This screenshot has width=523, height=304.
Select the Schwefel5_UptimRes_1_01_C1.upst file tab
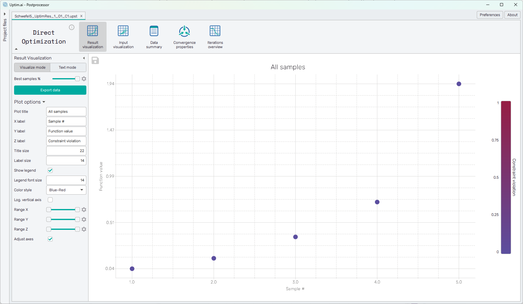click(46, 16)
